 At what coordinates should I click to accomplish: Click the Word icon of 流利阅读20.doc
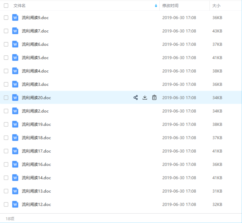point(15,98)
